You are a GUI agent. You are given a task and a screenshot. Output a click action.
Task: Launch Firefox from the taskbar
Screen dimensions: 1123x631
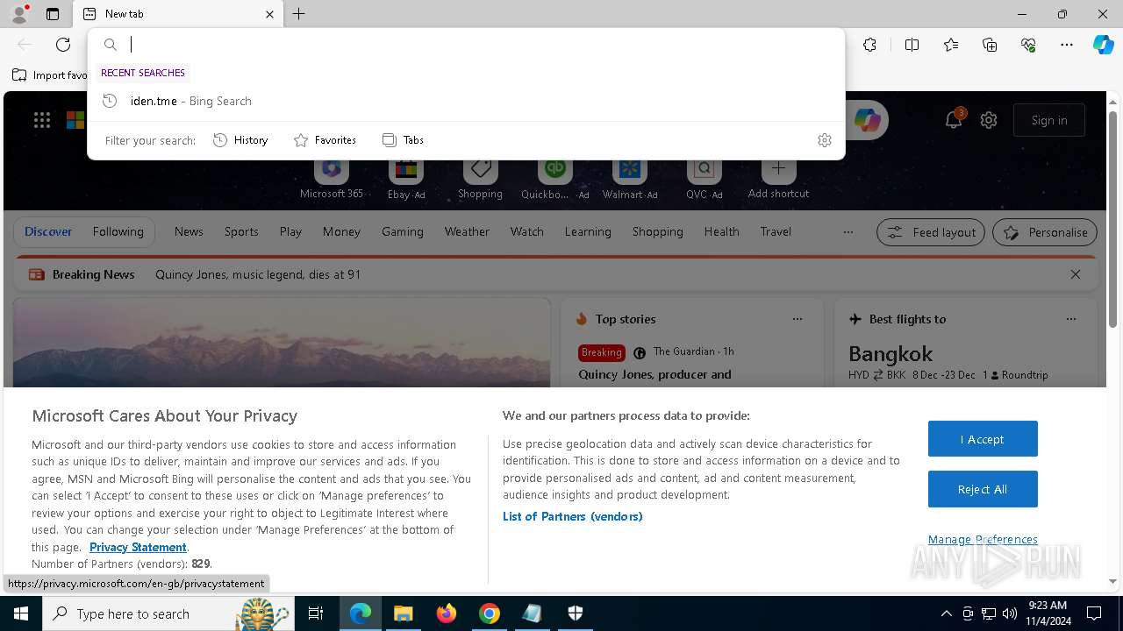tap(447, 613)
